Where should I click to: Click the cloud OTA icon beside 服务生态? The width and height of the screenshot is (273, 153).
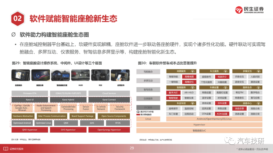tap(259, 87)
